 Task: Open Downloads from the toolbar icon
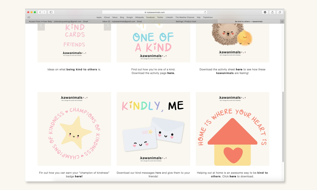[x=265, y=12]
